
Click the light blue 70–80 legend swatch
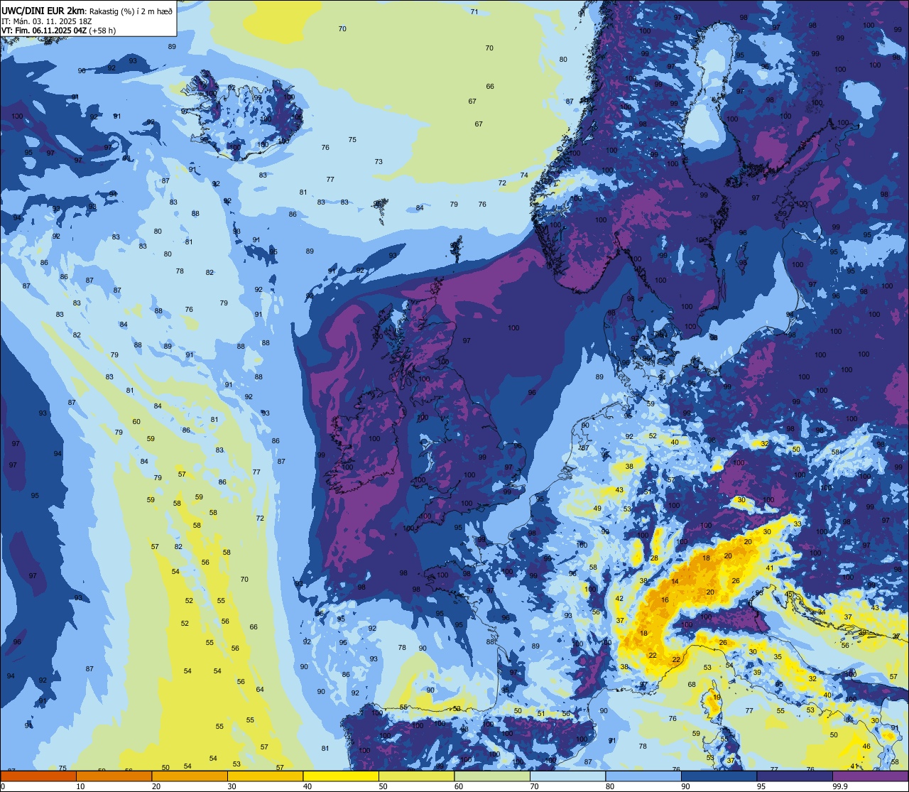click(x=568, y=776)
